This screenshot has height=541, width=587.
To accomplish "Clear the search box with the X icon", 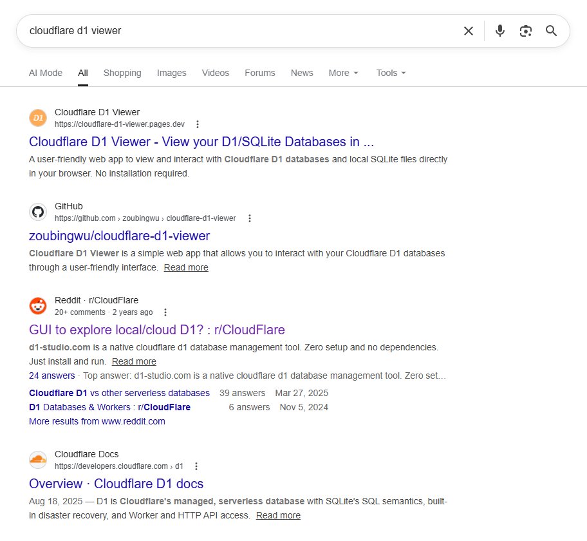I will [469, 31].
